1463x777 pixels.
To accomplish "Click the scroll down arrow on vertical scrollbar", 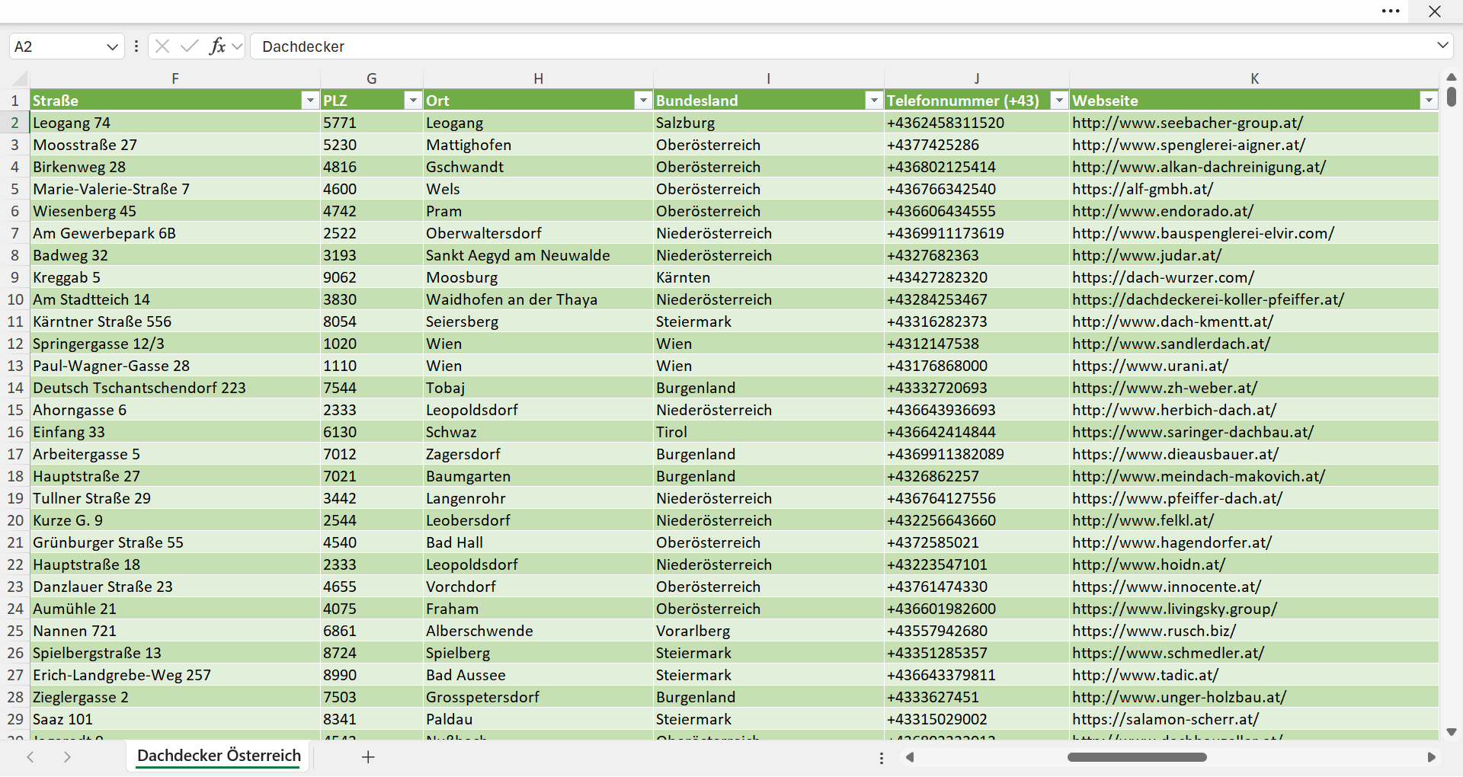I will [1452, 732].
